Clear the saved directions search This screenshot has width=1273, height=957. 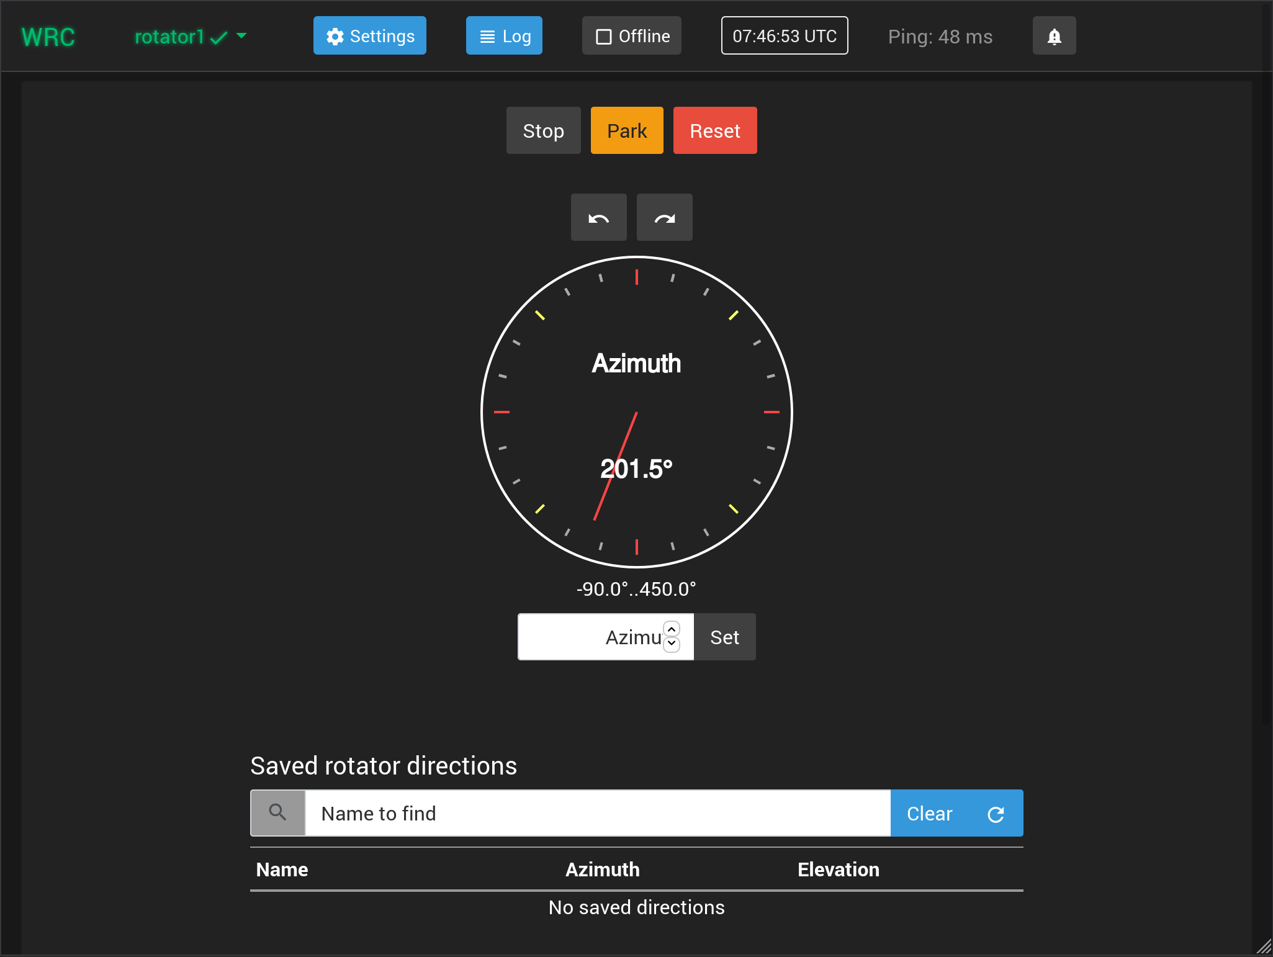pyautogui.click(x=929, y=814)
